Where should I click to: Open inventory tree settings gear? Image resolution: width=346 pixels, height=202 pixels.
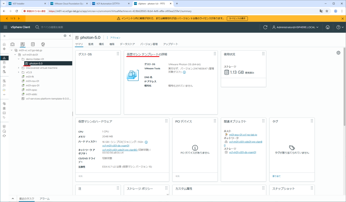(65, 36)
